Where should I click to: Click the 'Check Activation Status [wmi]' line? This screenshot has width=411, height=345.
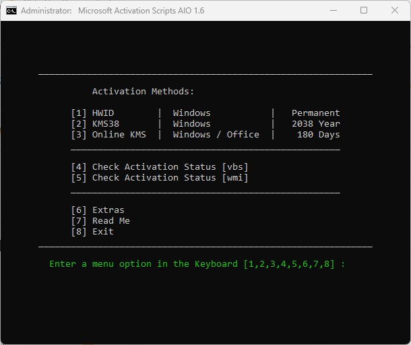coord(160,178)
